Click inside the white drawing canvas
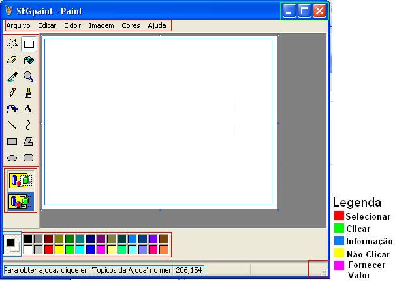Viewport: 395px width, 281px height. (160, 122)
